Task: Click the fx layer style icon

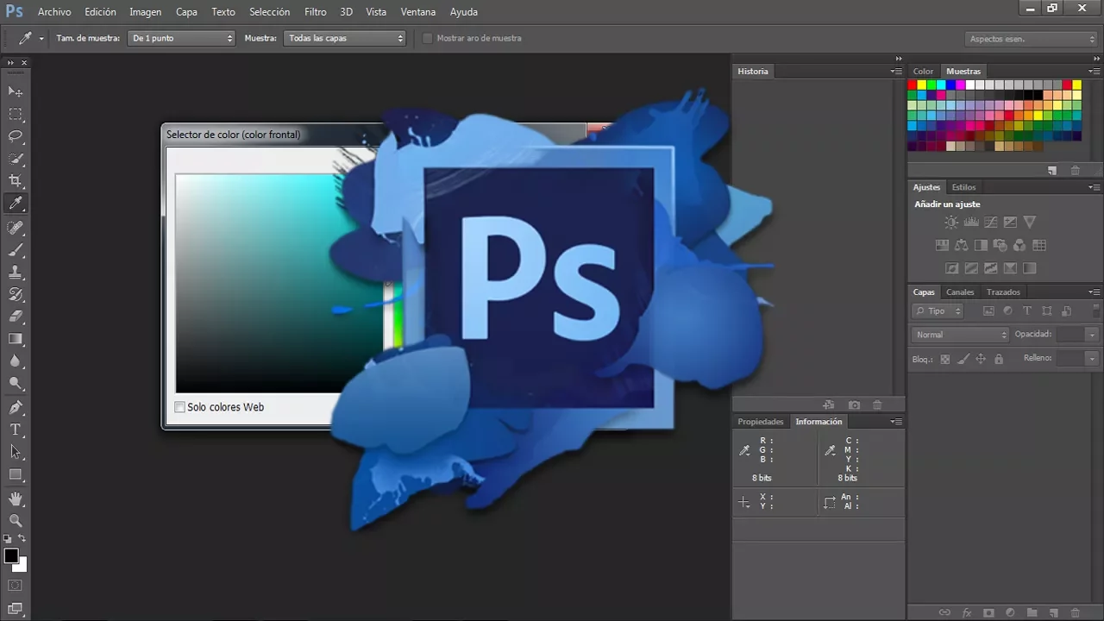Action: click(967, 612)
